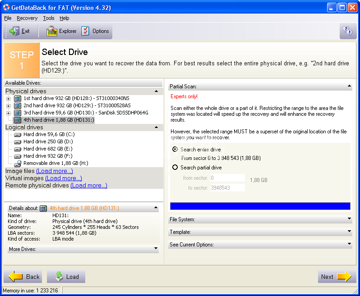Screen dimensions: 360x296
Task: Click Load more link for Image files
Action: (x=55, y=171)
